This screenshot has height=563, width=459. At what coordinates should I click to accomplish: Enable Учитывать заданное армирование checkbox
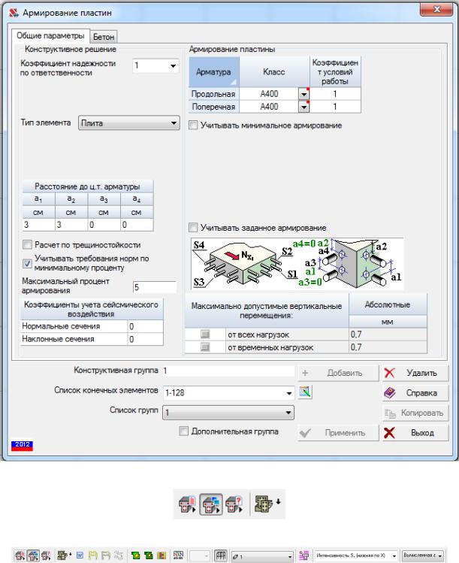193,228
